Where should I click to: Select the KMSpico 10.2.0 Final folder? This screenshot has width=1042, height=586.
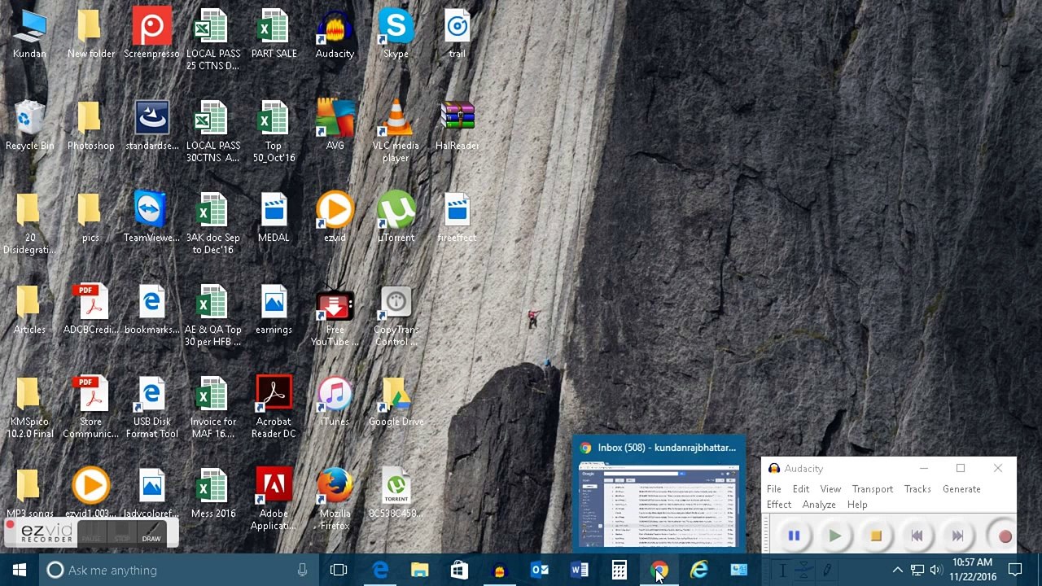29,408
